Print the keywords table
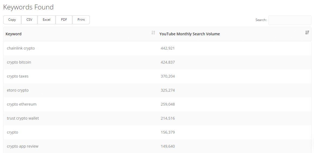 (x=81, y=20)
